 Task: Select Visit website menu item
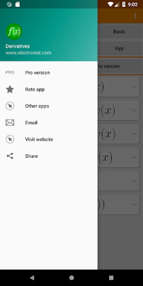(x=49, y=140)
